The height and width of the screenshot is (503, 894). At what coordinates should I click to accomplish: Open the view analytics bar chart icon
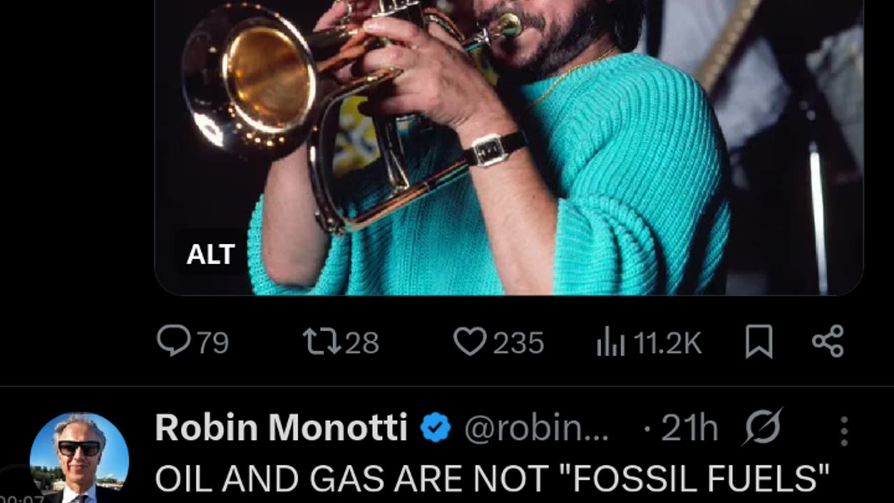pyautogui.click(x=611, y=343)
